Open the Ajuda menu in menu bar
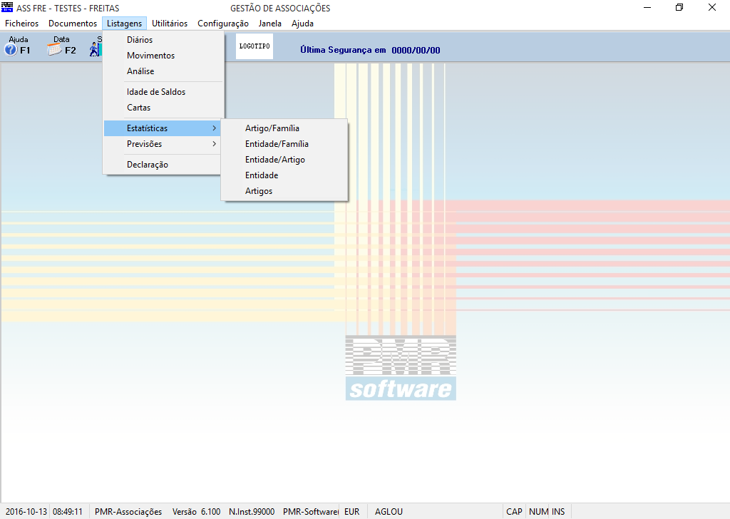 click(x=302, y=24)
